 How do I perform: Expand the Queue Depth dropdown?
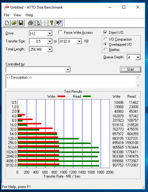[x=138, y=57]
